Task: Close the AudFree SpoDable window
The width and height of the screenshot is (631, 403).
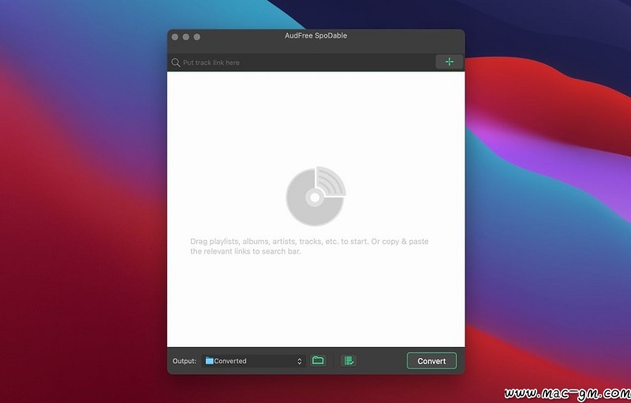Action: tap(175, 37)
